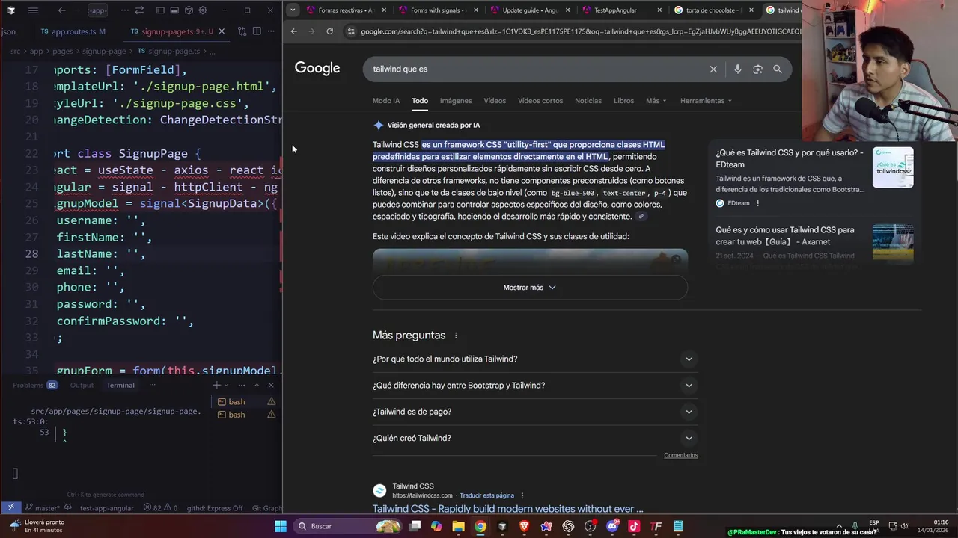
Task: Open the Problems panel tab
Action: [x=34, y=385]
